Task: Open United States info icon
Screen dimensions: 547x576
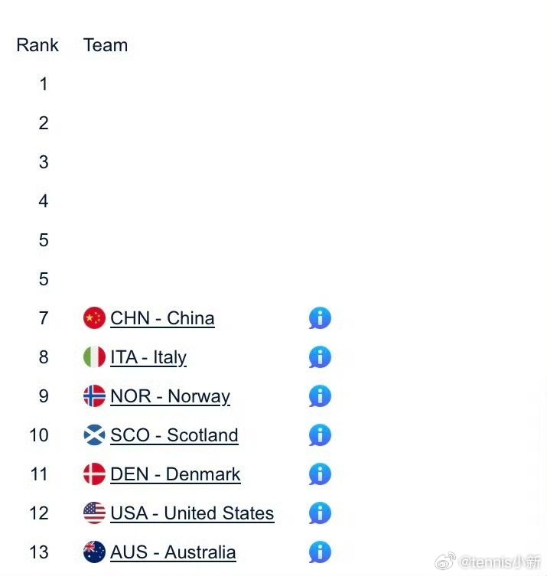Action: coord(320,513)
